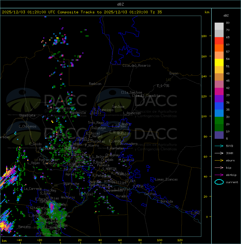Click the 'Encon' map label
This screenshot has height=244, width=241.
click(x=174, y=73)
